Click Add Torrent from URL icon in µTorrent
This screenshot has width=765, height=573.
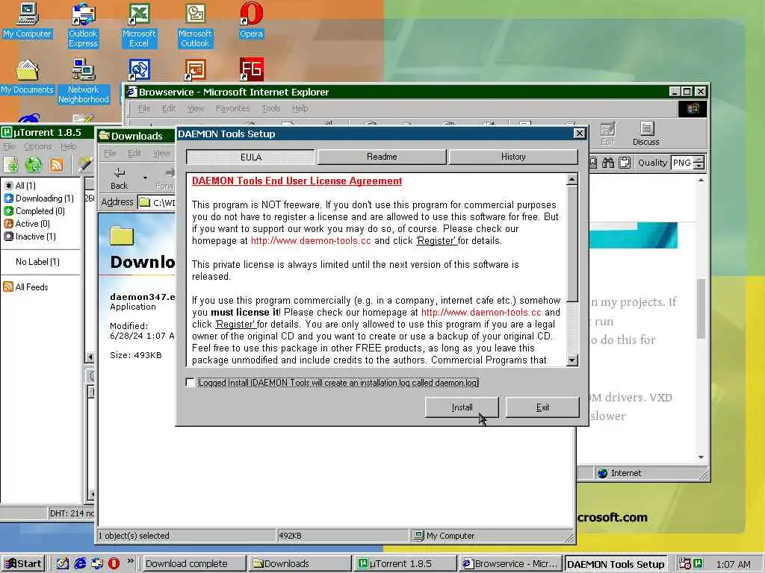click(x=34, y=165)
